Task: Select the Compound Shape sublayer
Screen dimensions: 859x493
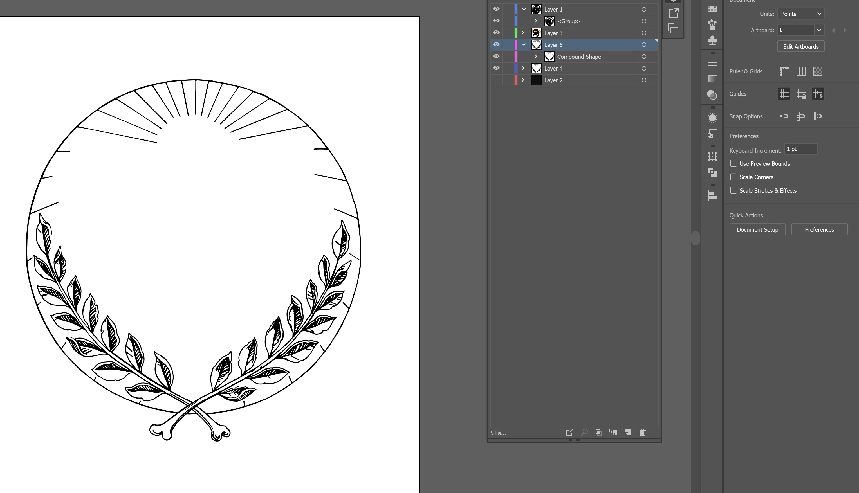Action: (x=579, y=57)
